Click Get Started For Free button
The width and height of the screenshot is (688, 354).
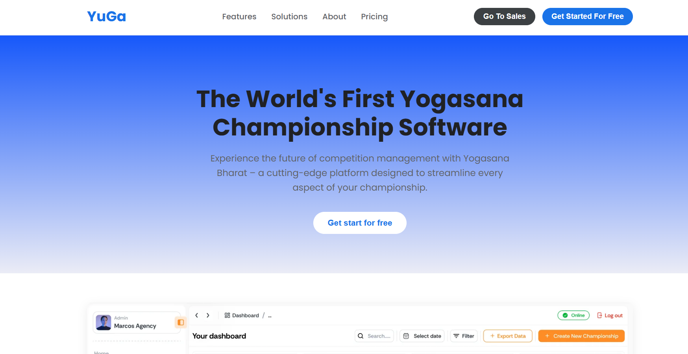click(587, 17)
